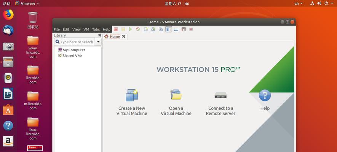This screenshot has width=337, height=152.
Task: Click the WORKSTATION 15 PRO heading text
Action: coord(198,70)
